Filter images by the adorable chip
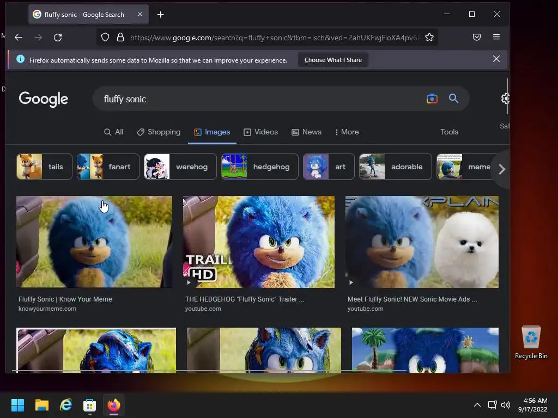Viewport: 558px width, 418px height. 396,167
